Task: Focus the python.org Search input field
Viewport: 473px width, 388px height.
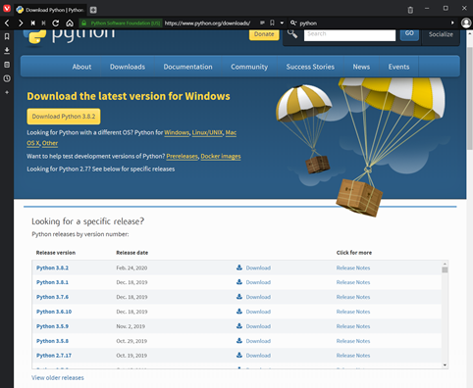Action: coord(349,34)
